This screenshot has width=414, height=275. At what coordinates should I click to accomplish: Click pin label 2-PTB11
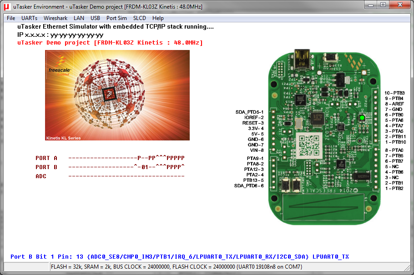click(395, 137)
